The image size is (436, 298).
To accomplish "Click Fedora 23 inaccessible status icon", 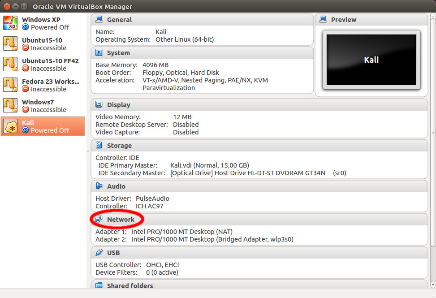I will pyautogui.click(x=25, y=89).
